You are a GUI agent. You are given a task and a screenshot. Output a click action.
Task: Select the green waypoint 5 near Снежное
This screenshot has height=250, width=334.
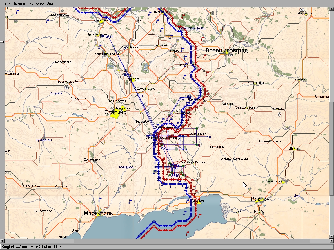coord(170,116)
